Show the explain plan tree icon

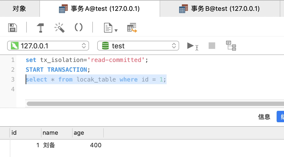tap(231, 46)
